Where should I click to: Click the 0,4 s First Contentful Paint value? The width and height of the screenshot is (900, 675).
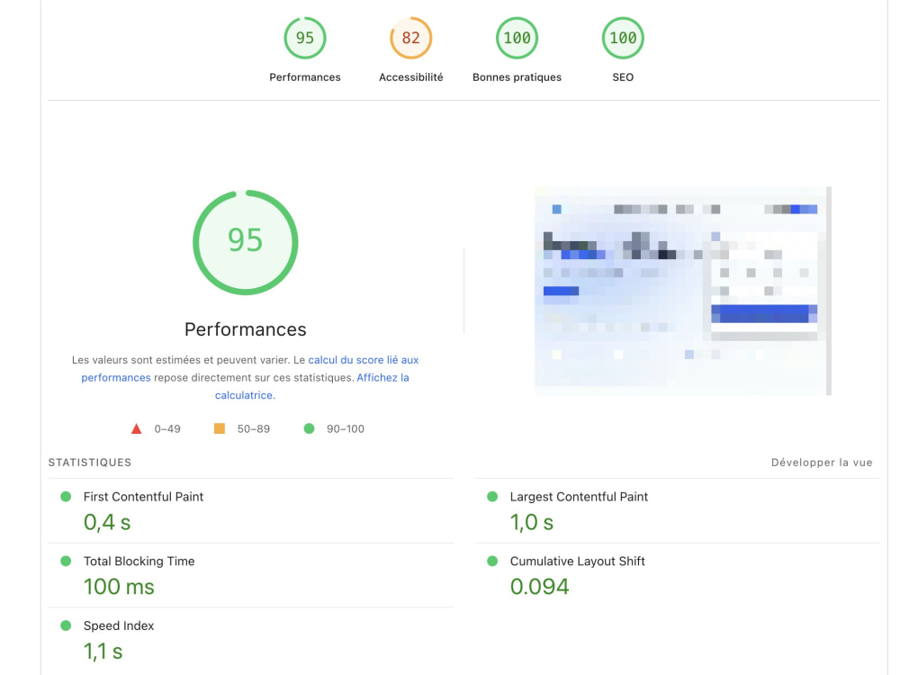tap(107, 522)
